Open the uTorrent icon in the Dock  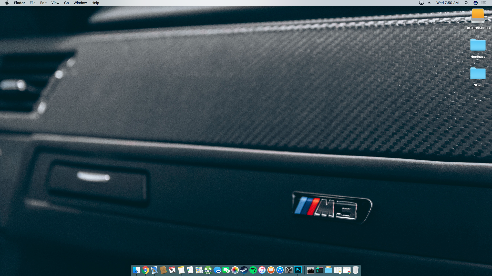click(208, 270)
